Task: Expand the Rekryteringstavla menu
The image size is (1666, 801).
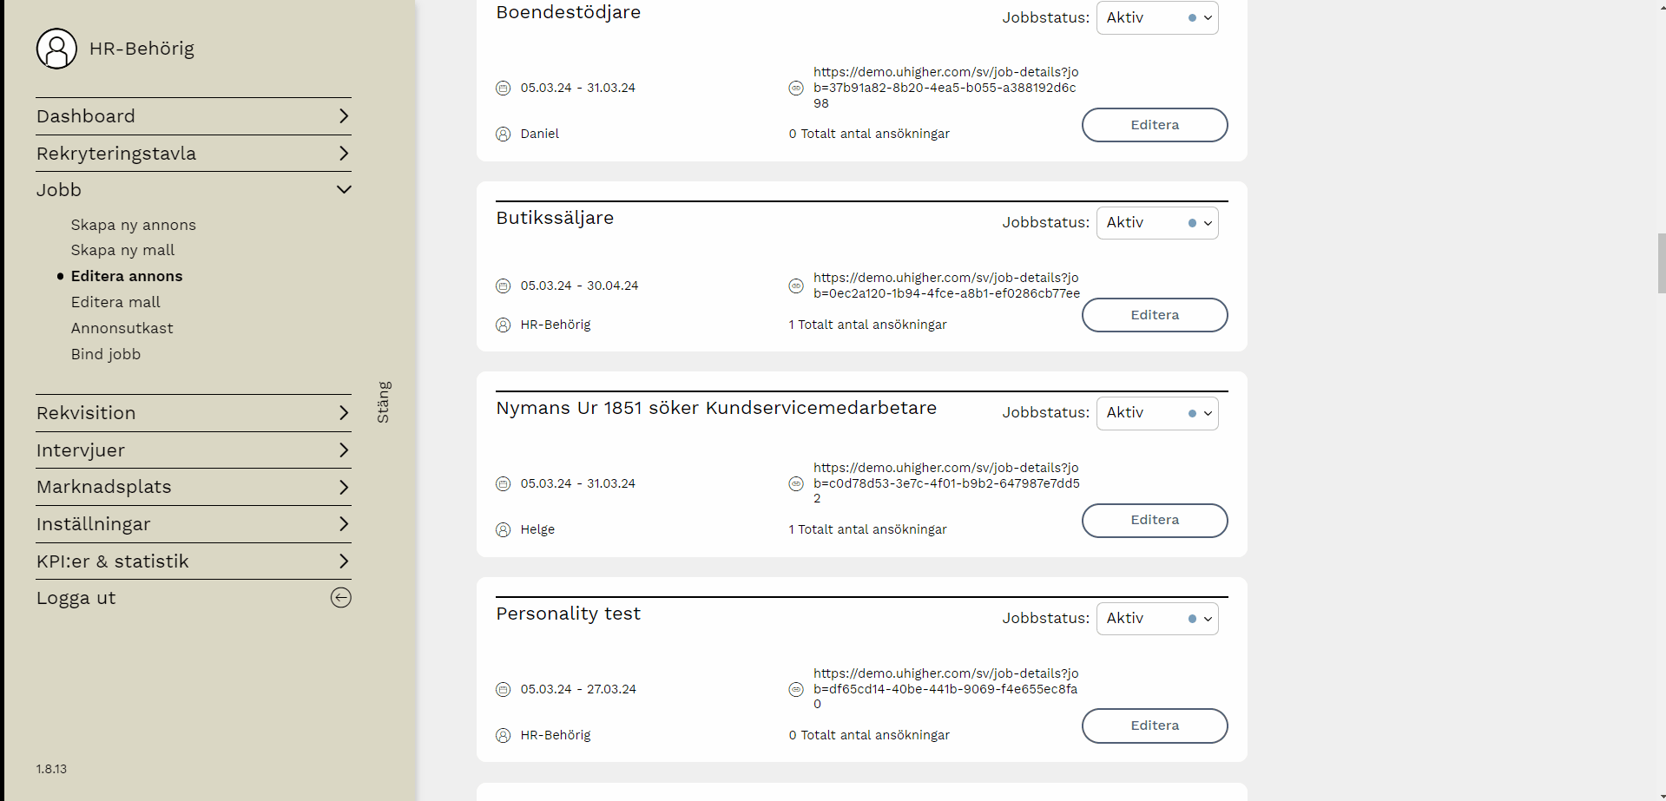Action: click(344, 154)
